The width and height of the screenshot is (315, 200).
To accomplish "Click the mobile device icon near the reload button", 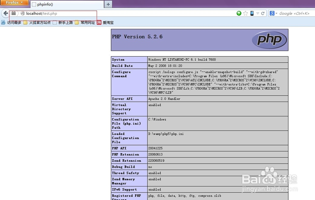I will pyautogui.click(x=252, y=13).
